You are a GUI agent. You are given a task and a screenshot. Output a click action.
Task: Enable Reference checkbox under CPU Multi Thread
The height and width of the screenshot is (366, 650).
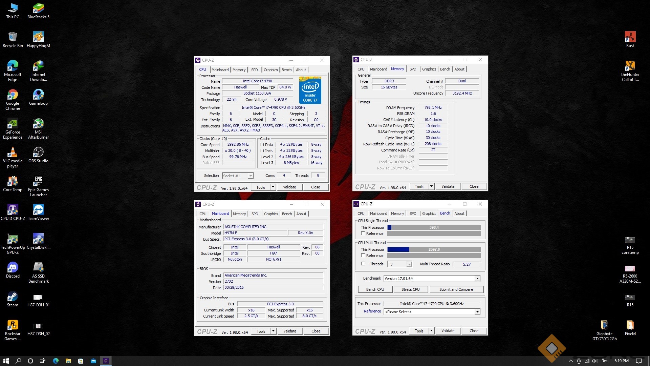[x=363, y=256]
